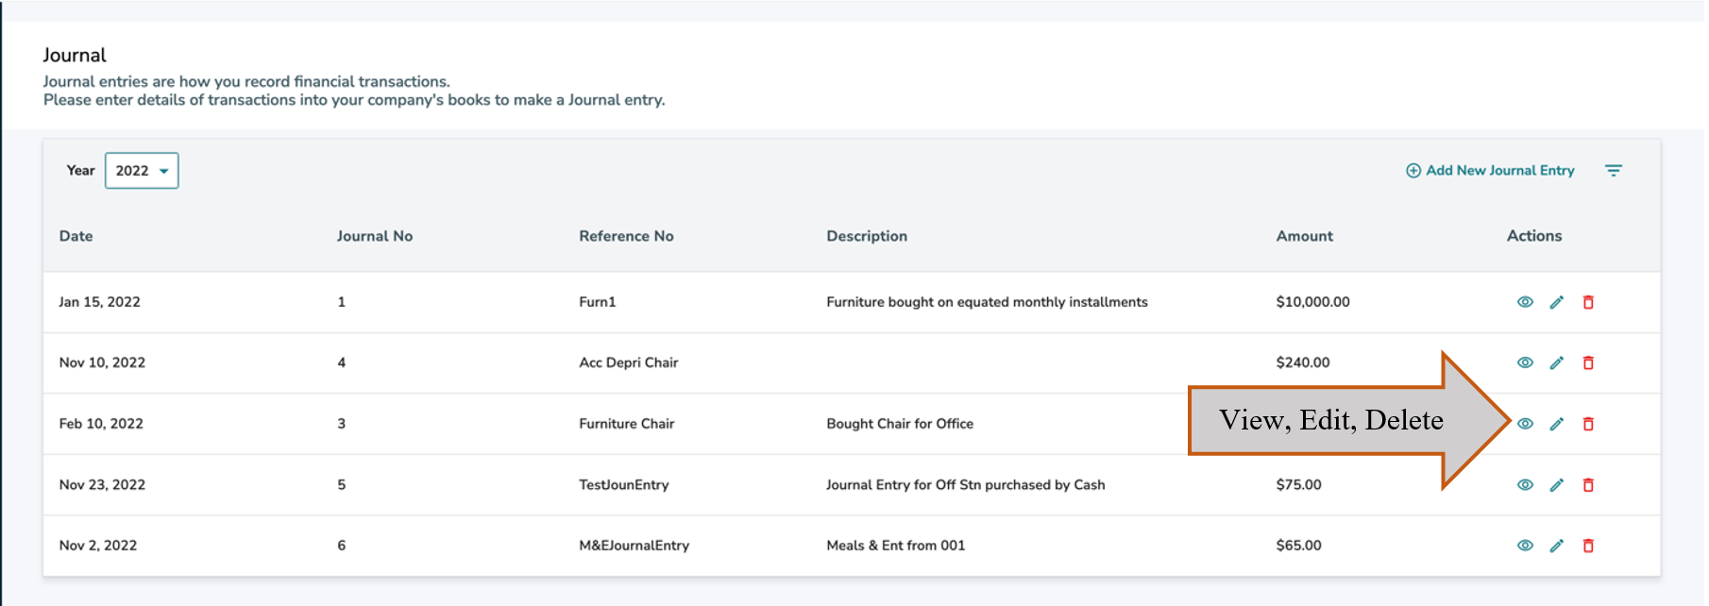Viewport: 1709px width, 606px height.
Task: Open the filter icon next to Add New Journal Entry
Action: (1614, 171)
